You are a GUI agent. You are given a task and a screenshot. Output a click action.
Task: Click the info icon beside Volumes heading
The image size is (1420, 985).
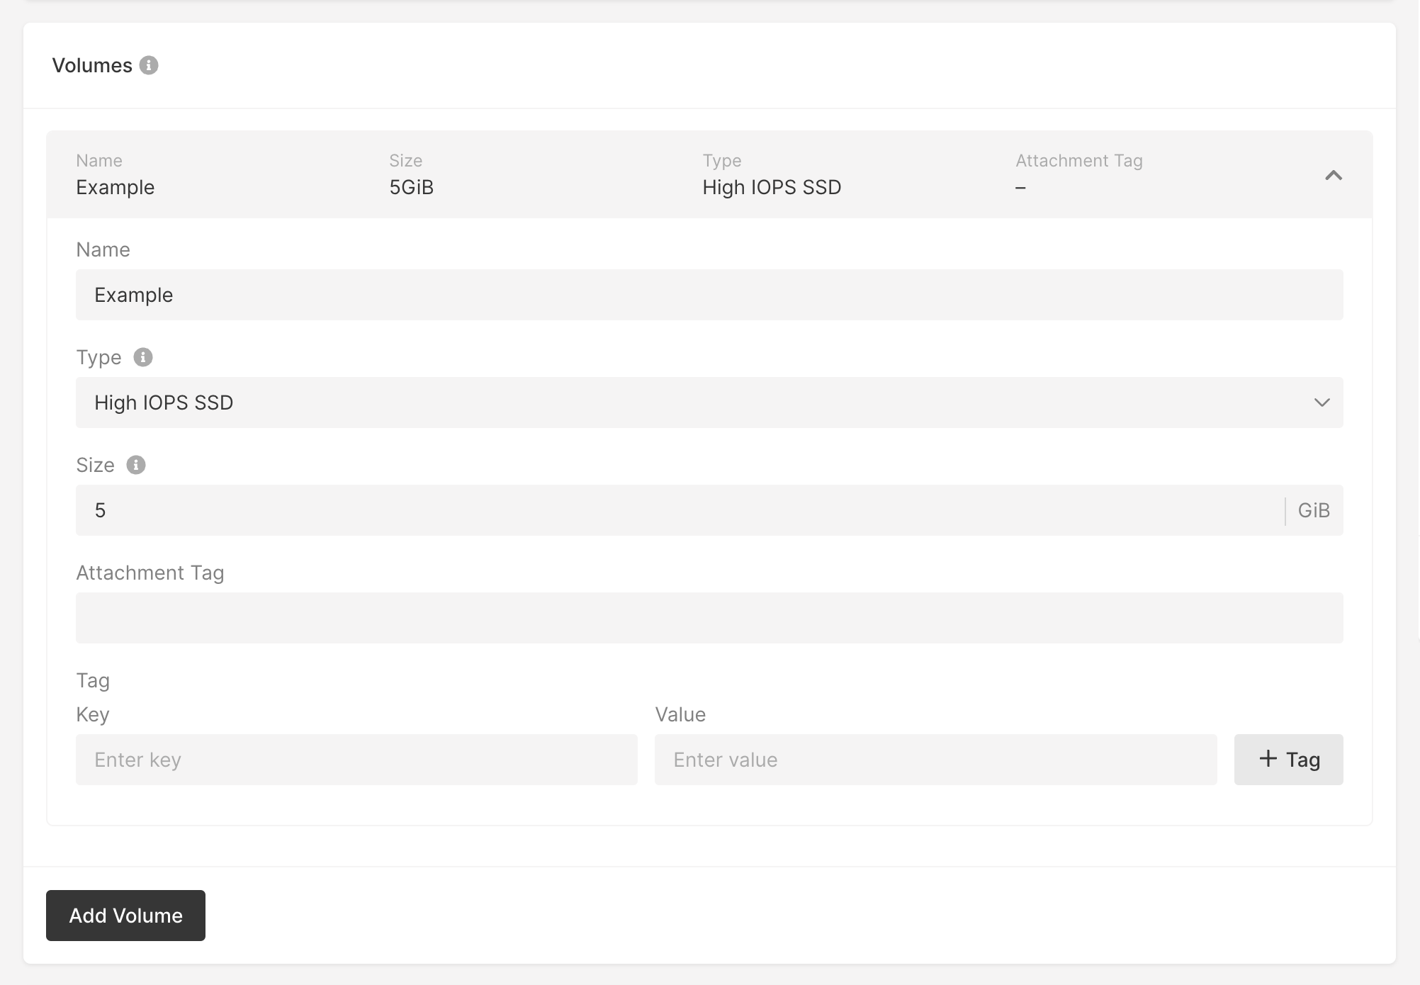tap(149, 65)
